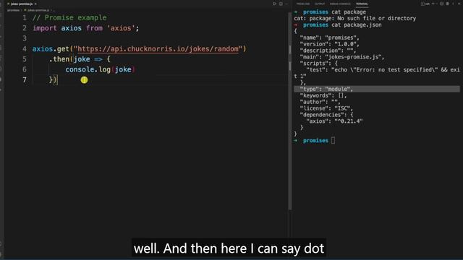Image resolution: width=463 pixels, height=260 pixels.
Task: Click the promises breadcrumb folder
Action: click(x=13, y=10)
